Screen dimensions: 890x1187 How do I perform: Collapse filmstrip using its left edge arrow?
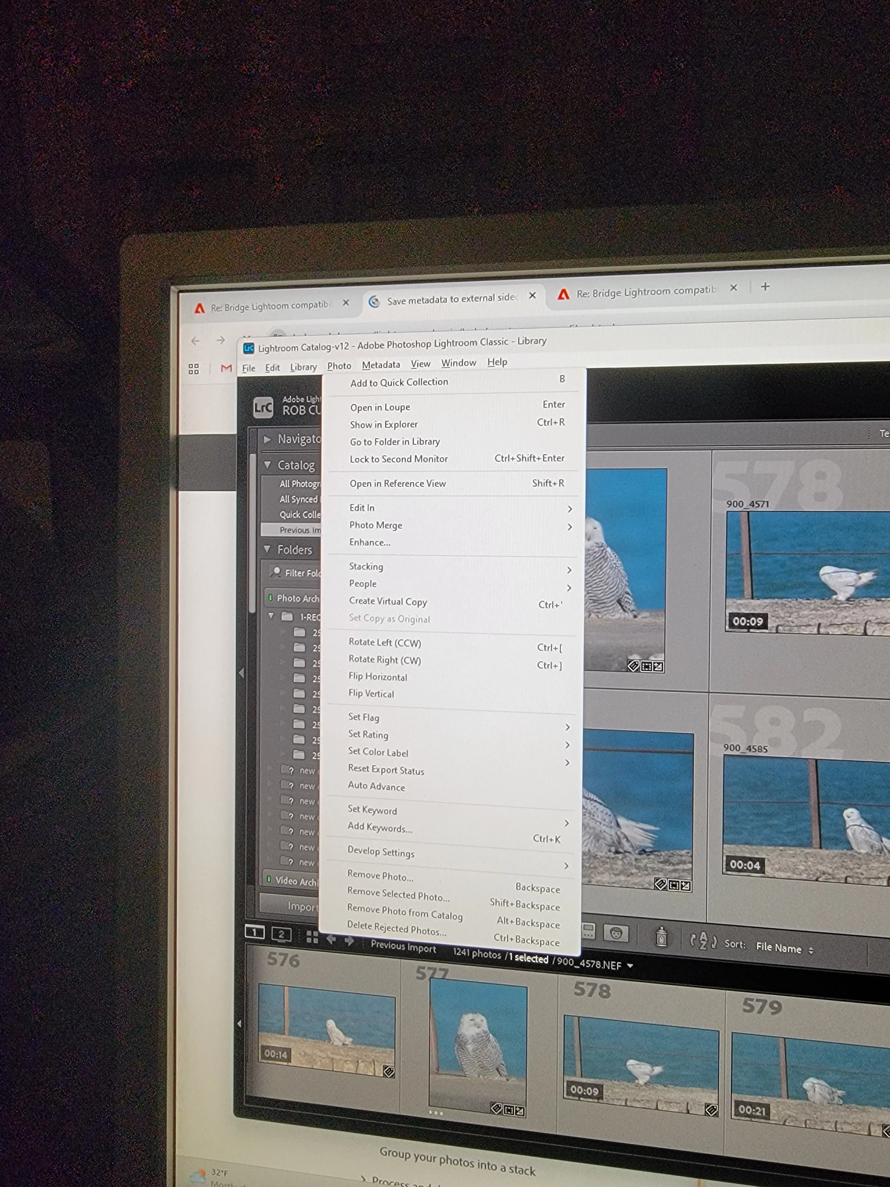(239, 1024)
